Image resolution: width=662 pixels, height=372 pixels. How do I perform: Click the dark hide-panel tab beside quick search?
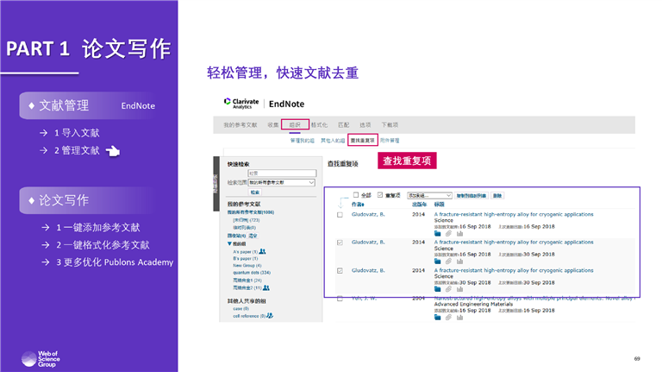click(216, 184)
